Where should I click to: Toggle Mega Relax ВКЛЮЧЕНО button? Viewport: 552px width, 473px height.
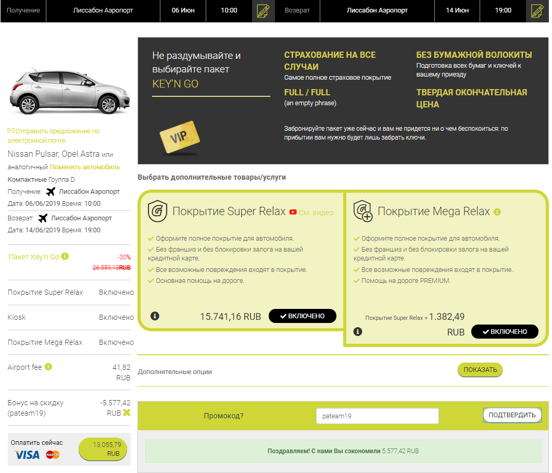pos(505,331)
